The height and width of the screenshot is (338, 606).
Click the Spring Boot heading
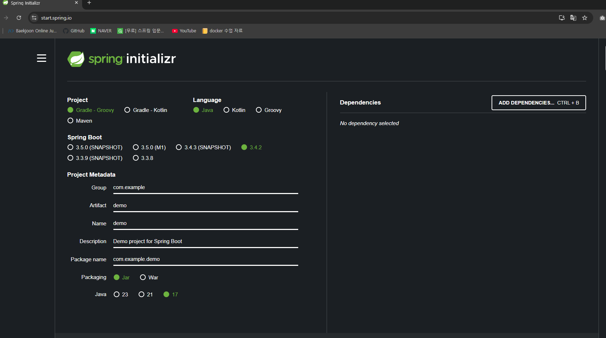pos(85,138)
